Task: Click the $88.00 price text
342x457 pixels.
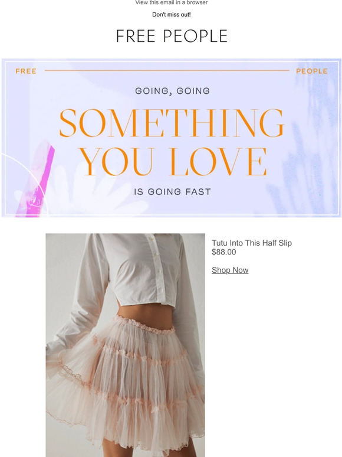Action: point(224,252)
